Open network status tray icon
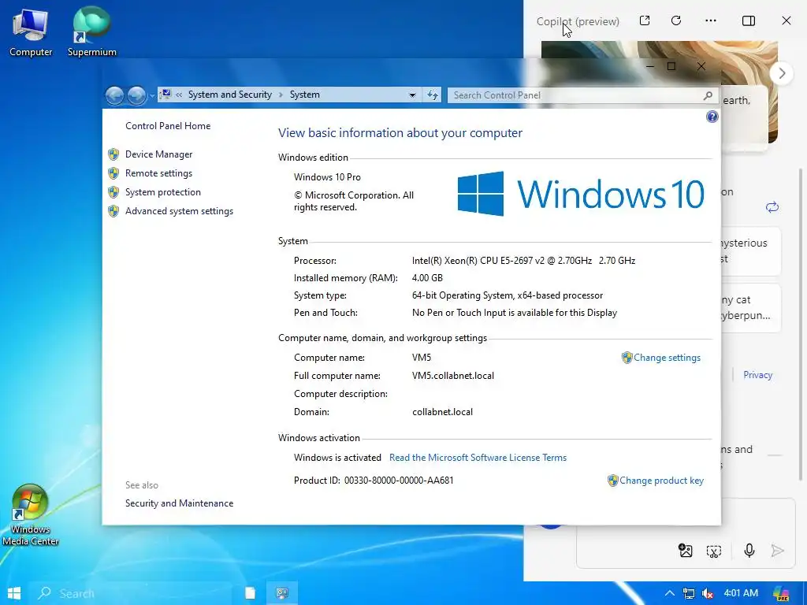Viewport: 807px width, 605px height. coord(688,594)
